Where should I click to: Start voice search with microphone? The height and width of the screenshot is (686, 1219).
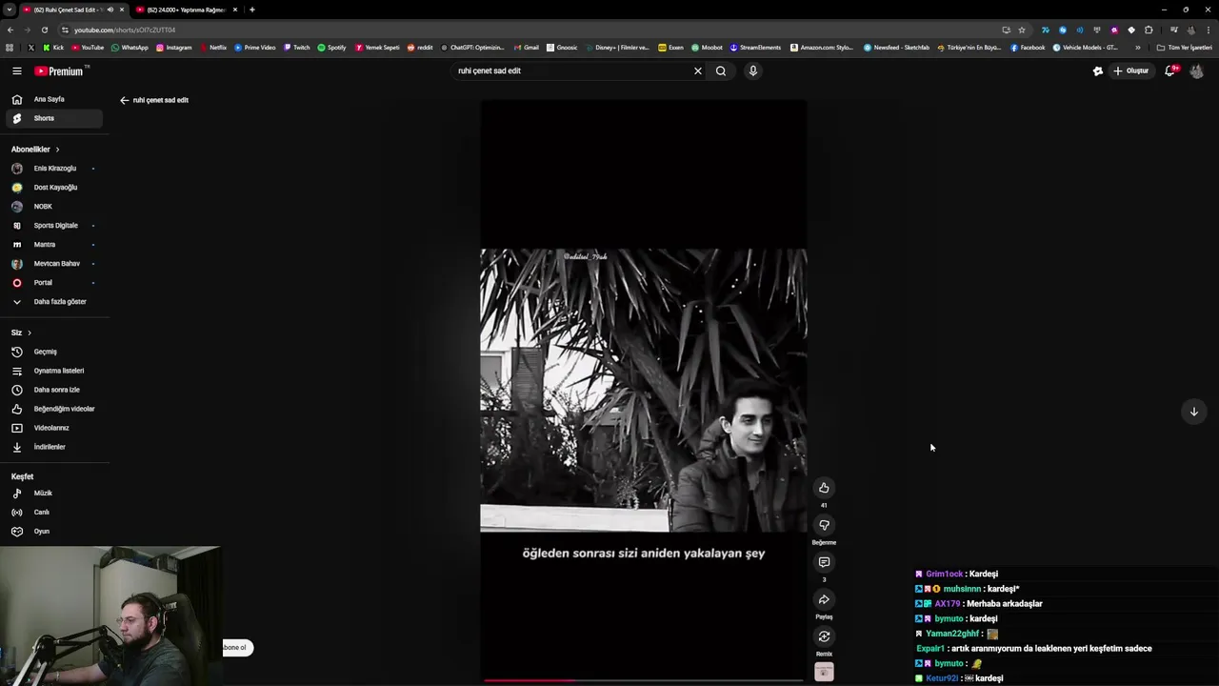752,71
